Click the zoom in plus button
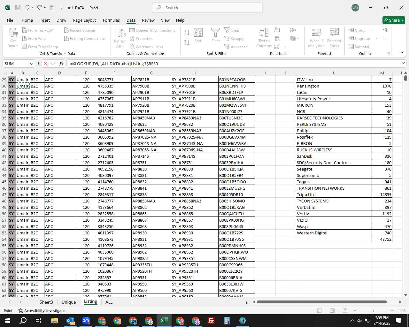The width and height of the screenshot is (409, 327). pyautogui.click(x=392, y=310)
